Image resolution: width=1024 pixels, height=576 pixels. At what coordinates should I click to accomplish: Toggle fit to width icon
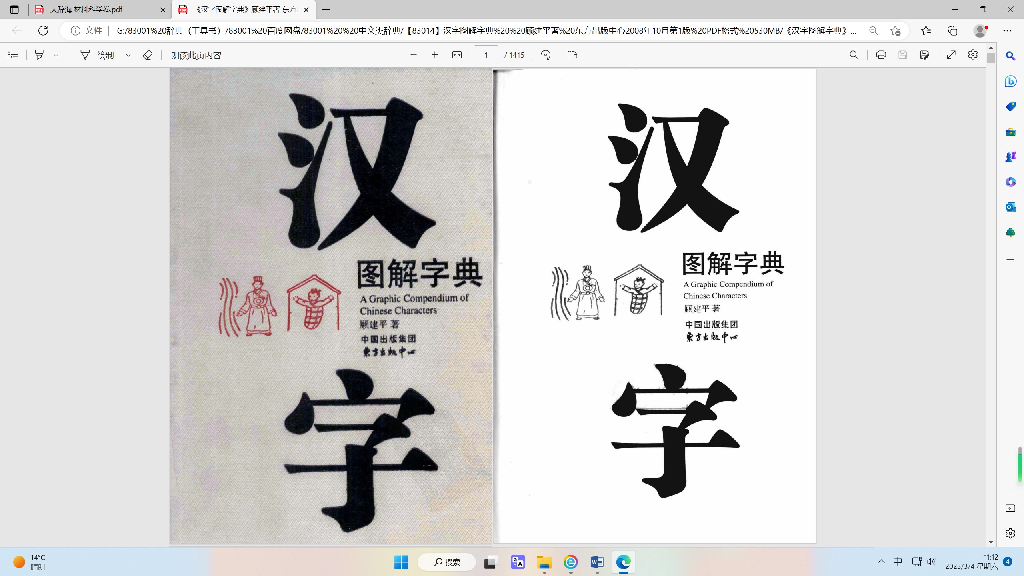pyautogui.click(x=457, y=55)
